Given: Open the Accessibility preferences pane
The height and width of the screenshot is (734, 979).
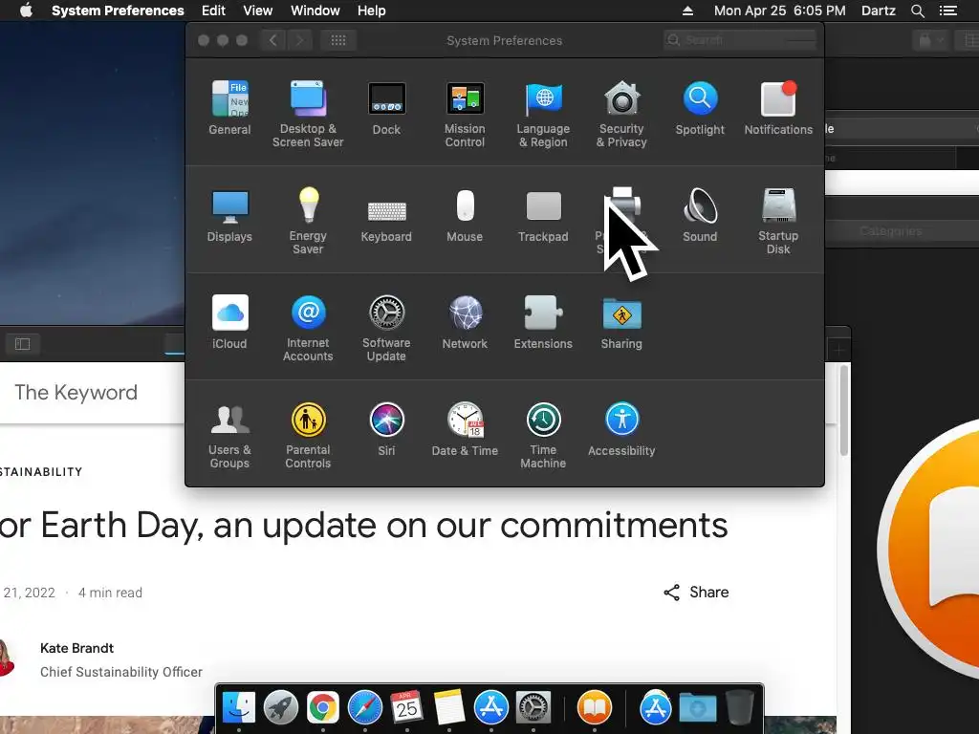Looking at the screenshot, I should [621, 429].
